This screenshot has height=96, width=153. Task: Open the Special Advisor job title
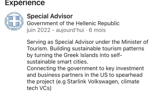click(x=50, y=16)
